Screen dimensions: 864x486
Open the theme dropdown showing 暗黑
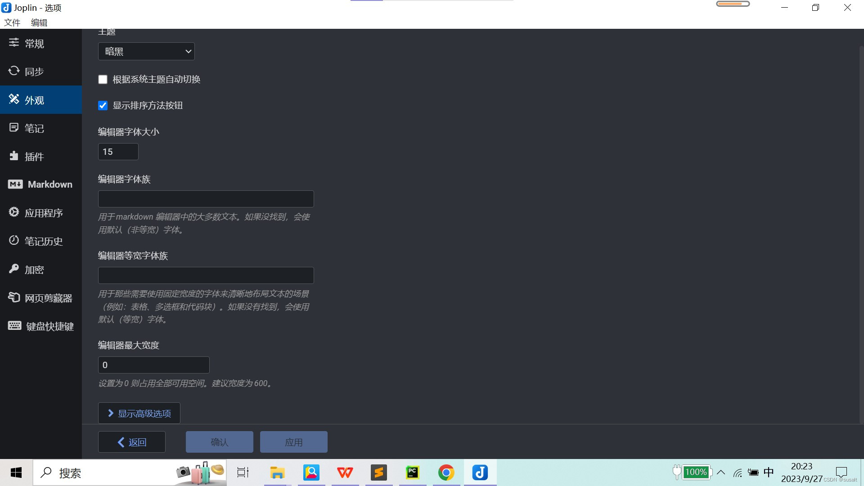coord(146,51)
